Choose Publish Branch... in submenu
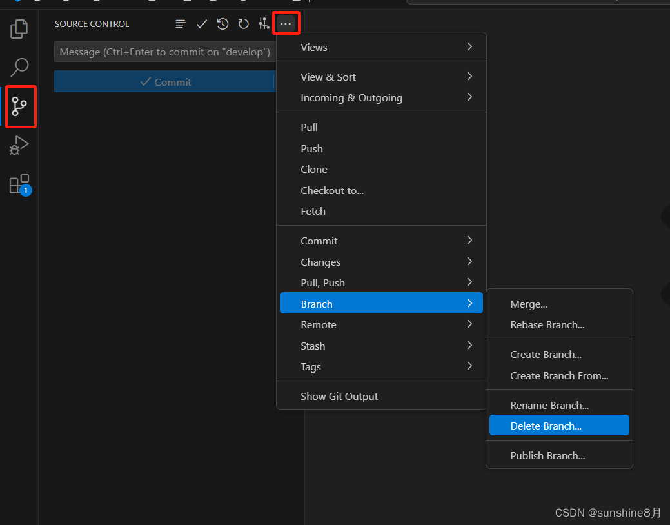Image resolution: width=670 pixels, height=525 pixels. [x=559, y=455]
